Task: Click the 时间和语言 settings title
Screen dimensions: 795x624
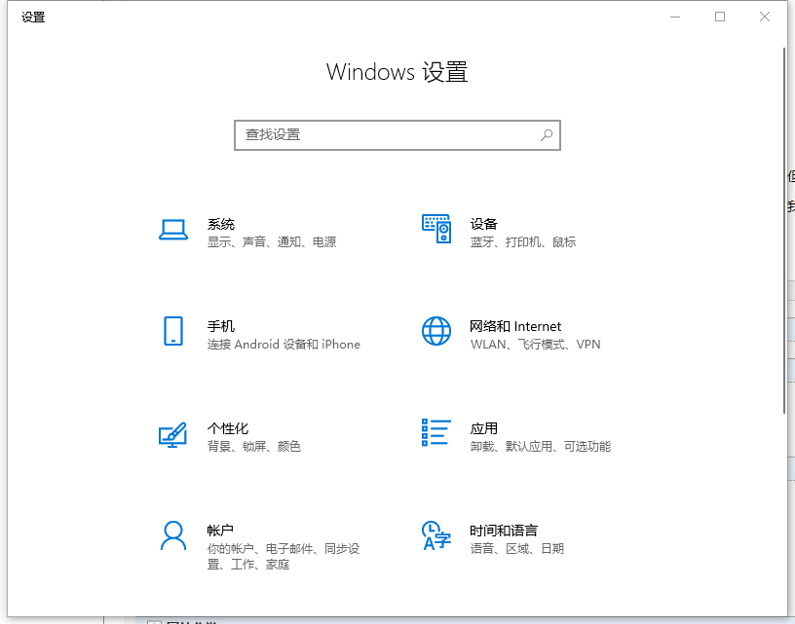Action: 504,531
